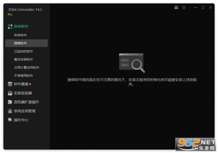
Task: Click the red notification dot by 软件健康
Action: 30,84
